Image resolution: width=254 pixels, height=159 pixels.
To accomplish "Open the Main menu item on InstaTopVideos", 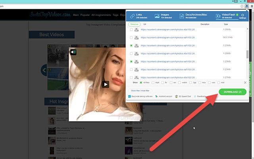I will point(76,15).
